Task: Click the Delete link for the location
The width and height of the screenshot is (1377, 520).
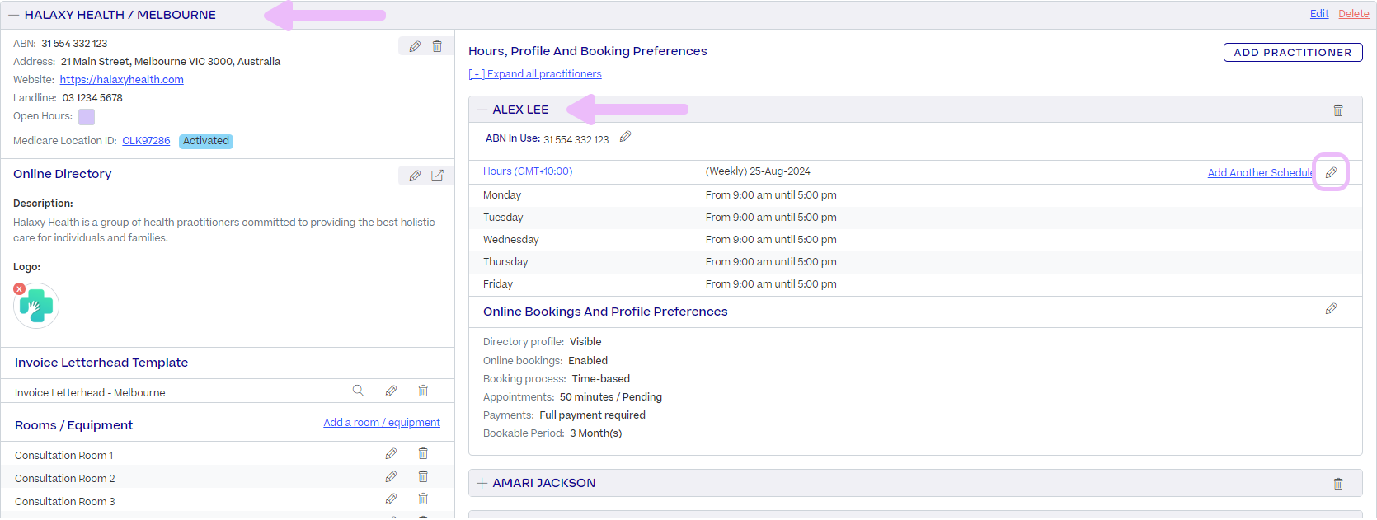Action: pos(1354,14)
